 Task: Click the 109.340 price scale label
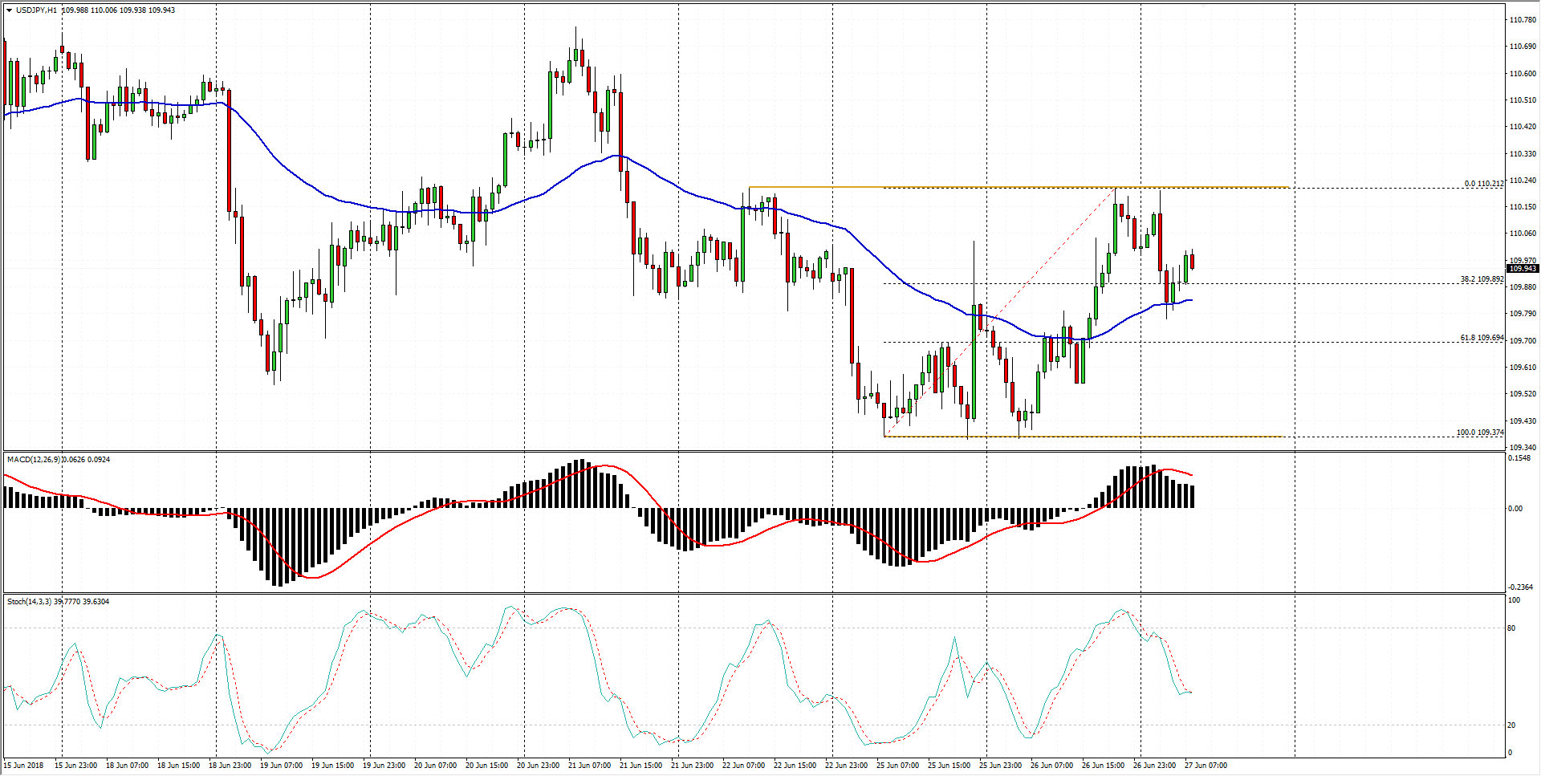coord(1522,447)
